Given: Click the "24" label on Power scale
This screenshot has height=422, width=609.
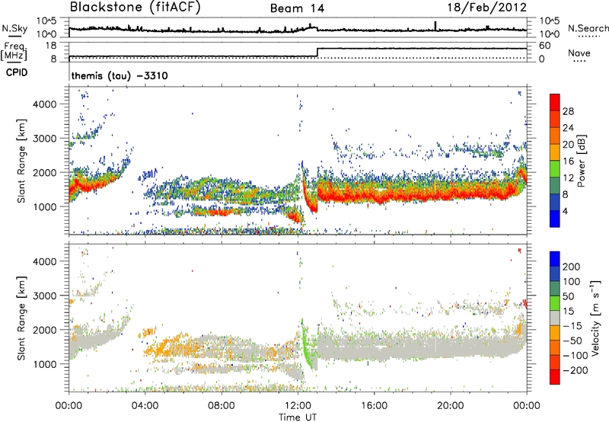Looking at the screenshot, I should pos(568,128).
